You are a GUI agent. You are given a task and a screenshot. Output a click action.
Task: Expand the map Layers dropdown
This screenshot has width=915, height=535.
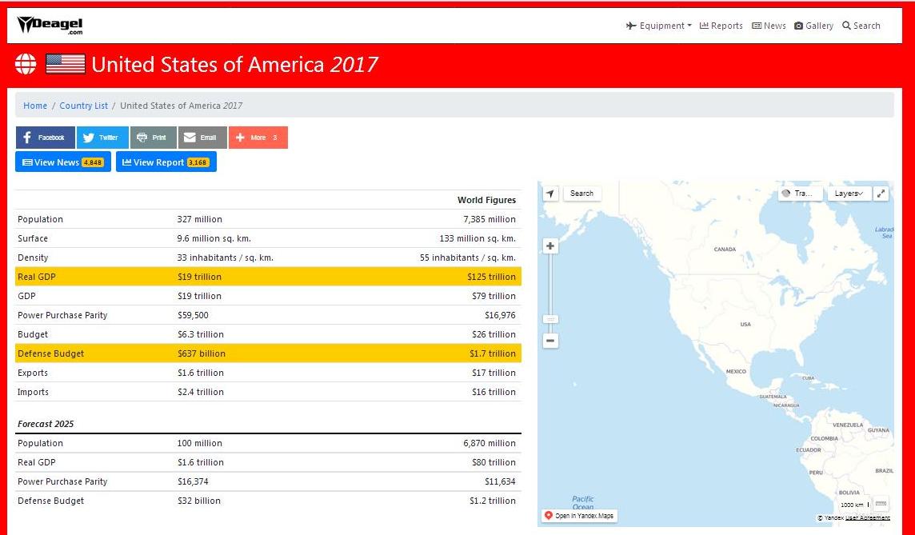point(849,194)
